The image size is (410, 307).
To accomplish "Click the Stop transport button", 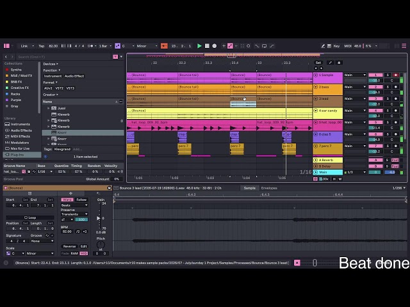I will point(207,46).
